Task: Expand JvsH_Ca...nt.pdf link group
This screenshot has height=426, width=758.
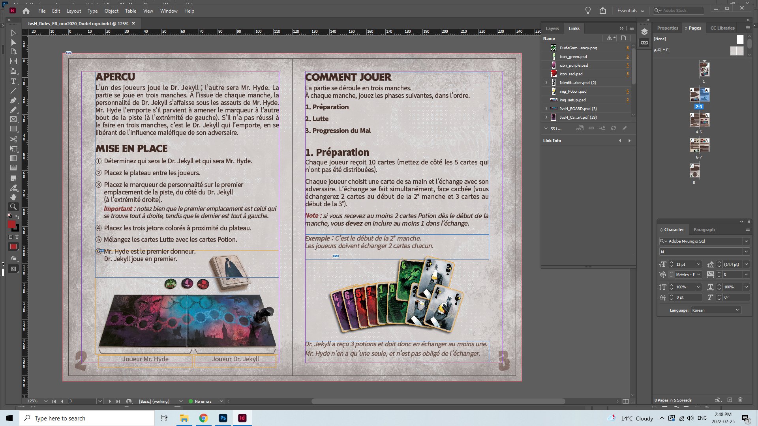Action: pos(546,117)
